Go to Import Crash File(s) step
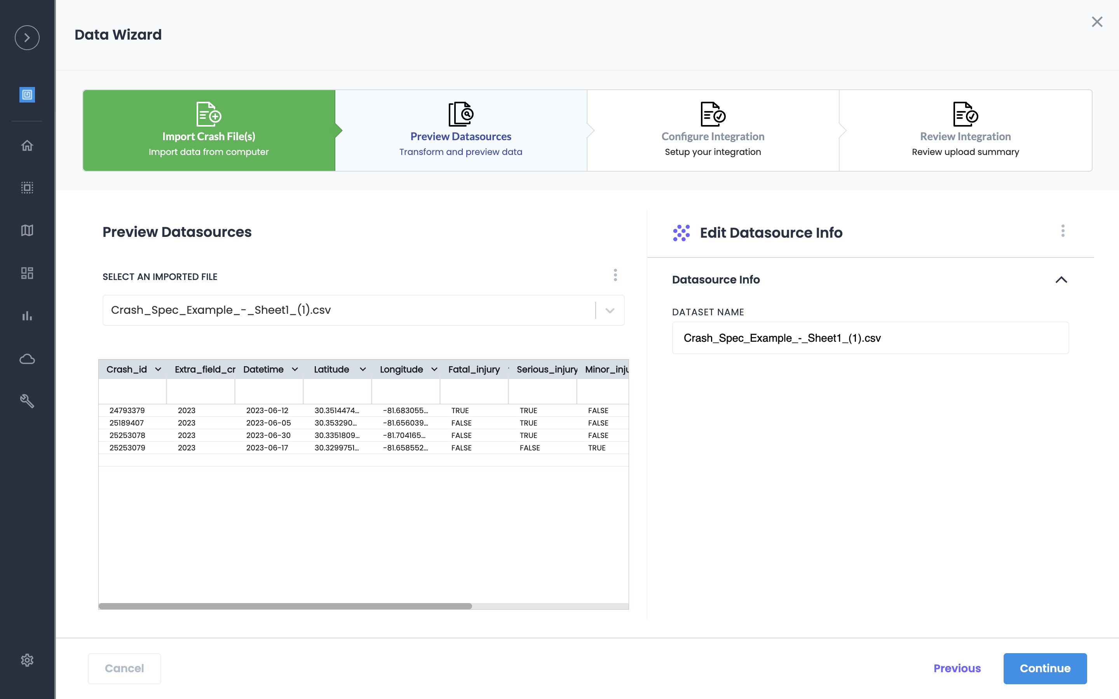This screenshot has width=1119, height=699. (209, 130)
